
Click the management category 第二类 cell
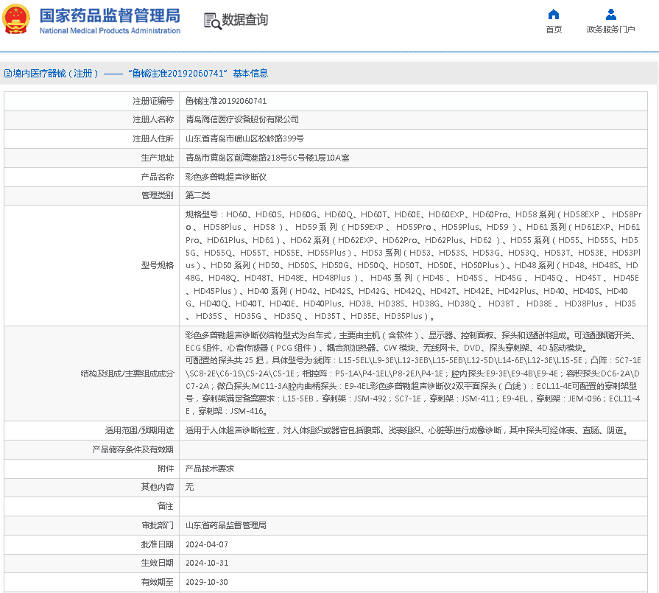tap(197, 196)
